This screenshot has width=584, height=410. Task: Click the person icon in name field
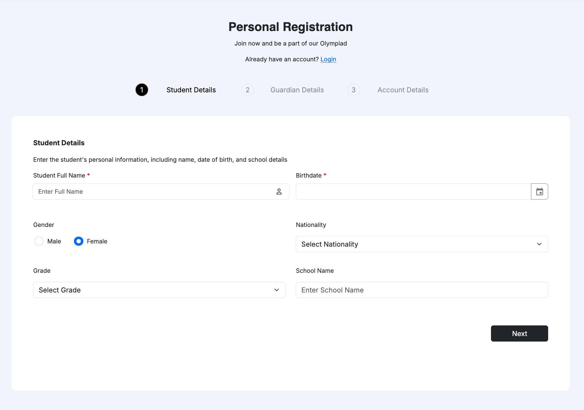pyautogui.click(x=279, y=191)
